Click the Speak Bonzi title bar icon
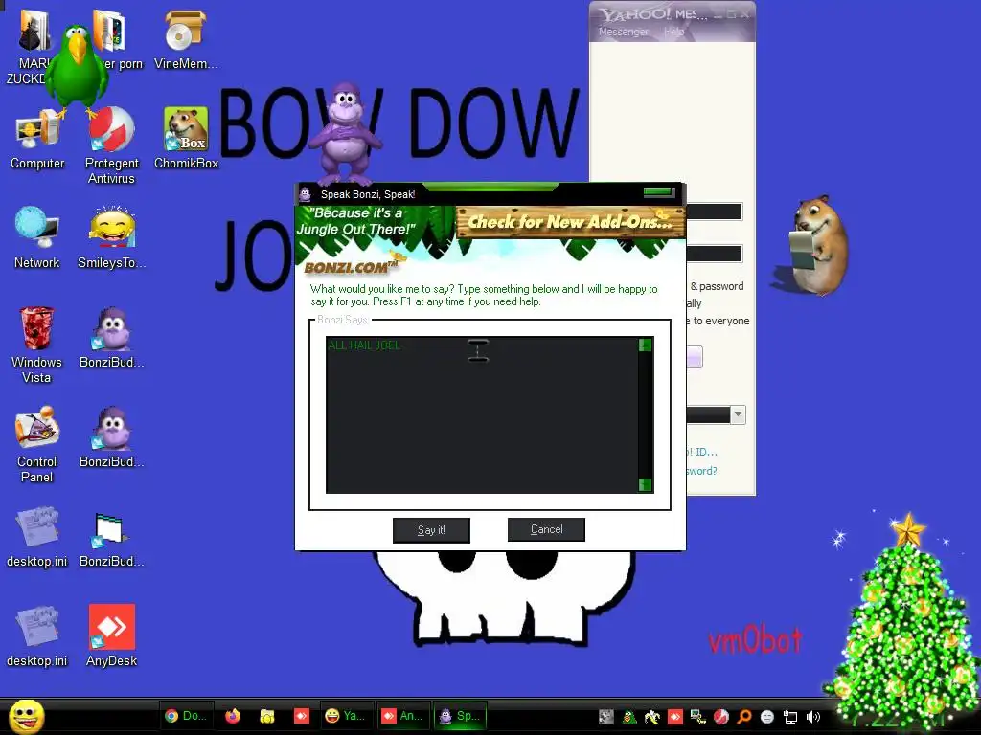Image resolution: width=981 pixels, height=735 pixels. [306, 193]
